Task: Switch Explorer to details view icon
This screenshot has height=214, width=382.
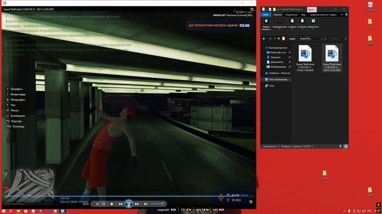Action: click(x=341, y=146)
